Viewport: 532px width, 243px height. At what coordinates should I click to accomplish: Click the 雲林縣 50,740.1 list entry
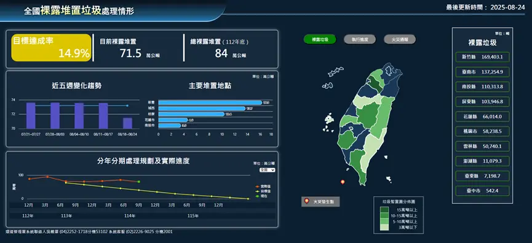[x=482, y=146]
